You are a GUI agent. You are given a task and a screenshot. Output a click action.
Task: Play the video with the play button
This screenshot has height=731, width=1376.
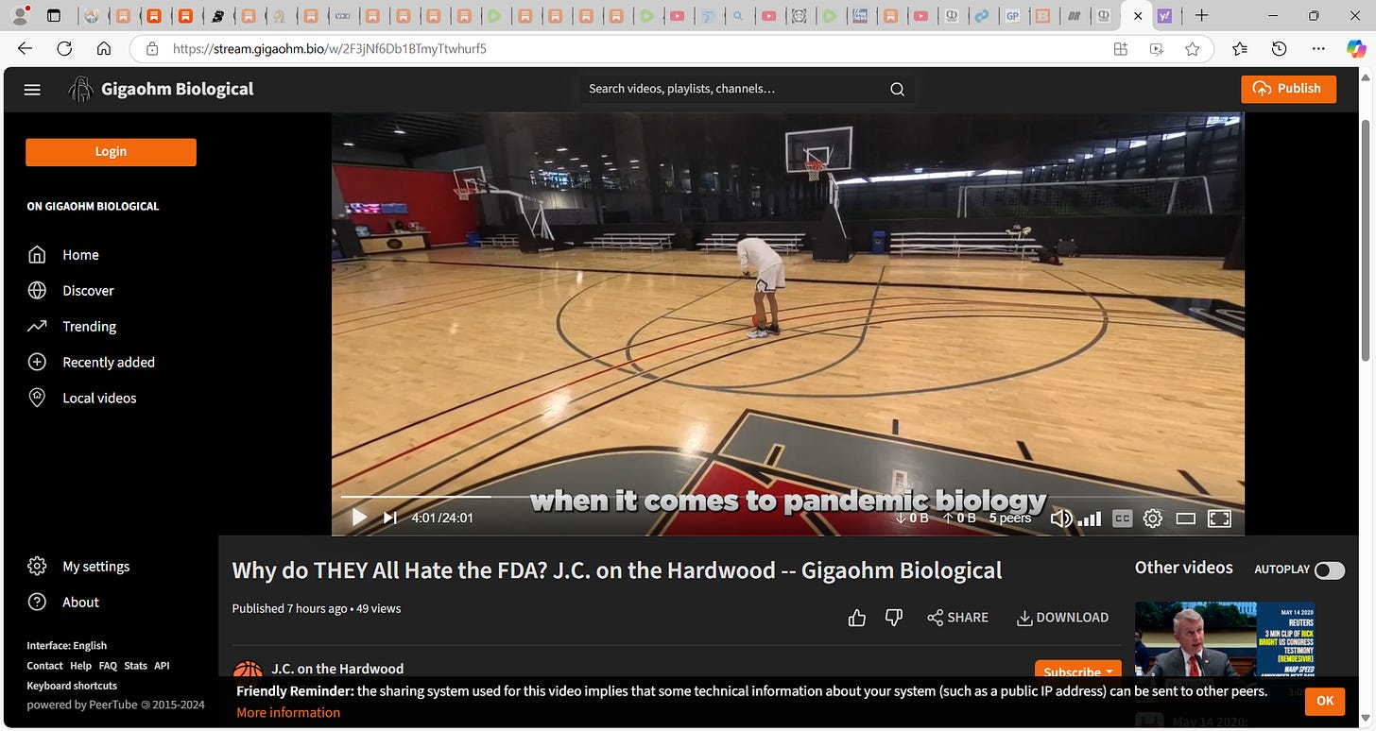coord(359,518)
